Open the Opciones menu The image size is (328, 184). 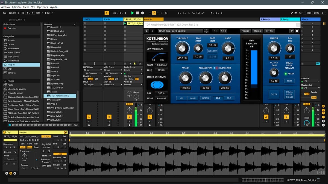[42, 7]
